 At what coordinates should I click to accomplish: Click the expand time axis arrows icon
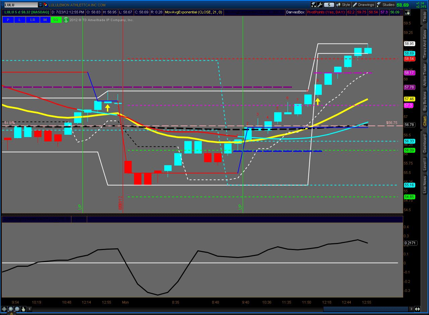pyautogui.click(x=417, y=309)
